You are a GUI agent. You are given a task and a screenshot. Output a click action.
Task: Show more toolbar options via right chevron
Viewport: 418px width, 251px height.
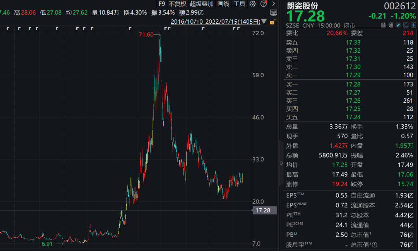click(273, 4)
